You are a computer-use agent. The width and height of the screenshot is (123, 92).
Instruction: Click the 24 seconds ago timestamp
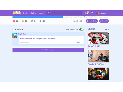(x=25, y=42)
